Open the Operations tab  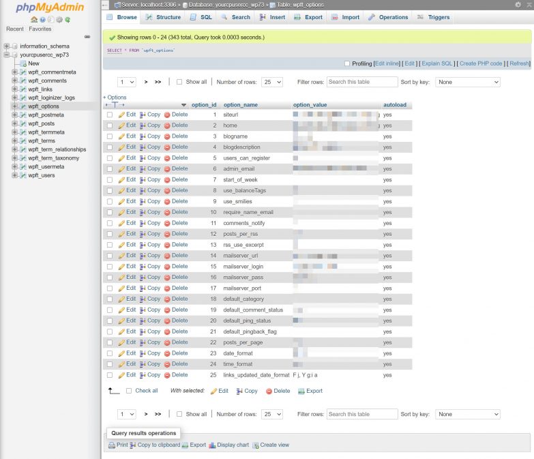coord(388,17)
